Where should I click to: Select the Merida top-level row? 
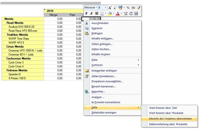coord(23,19)
